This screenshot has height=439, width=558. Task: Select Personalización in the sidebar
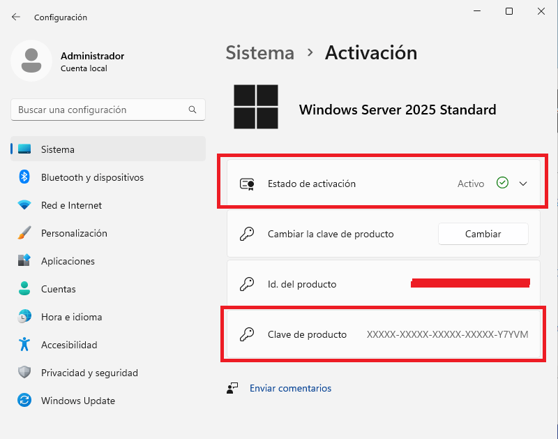[108, 233]
